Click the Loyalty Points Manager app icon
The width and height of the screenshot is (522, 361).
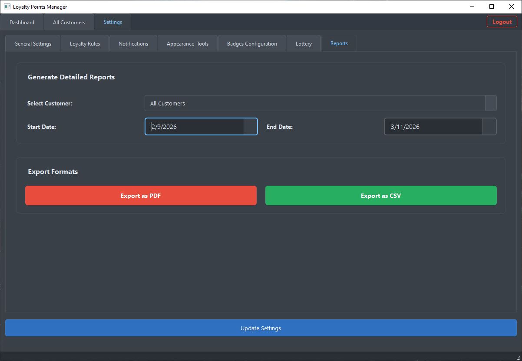pyautogui.click(x=7, y=7)
